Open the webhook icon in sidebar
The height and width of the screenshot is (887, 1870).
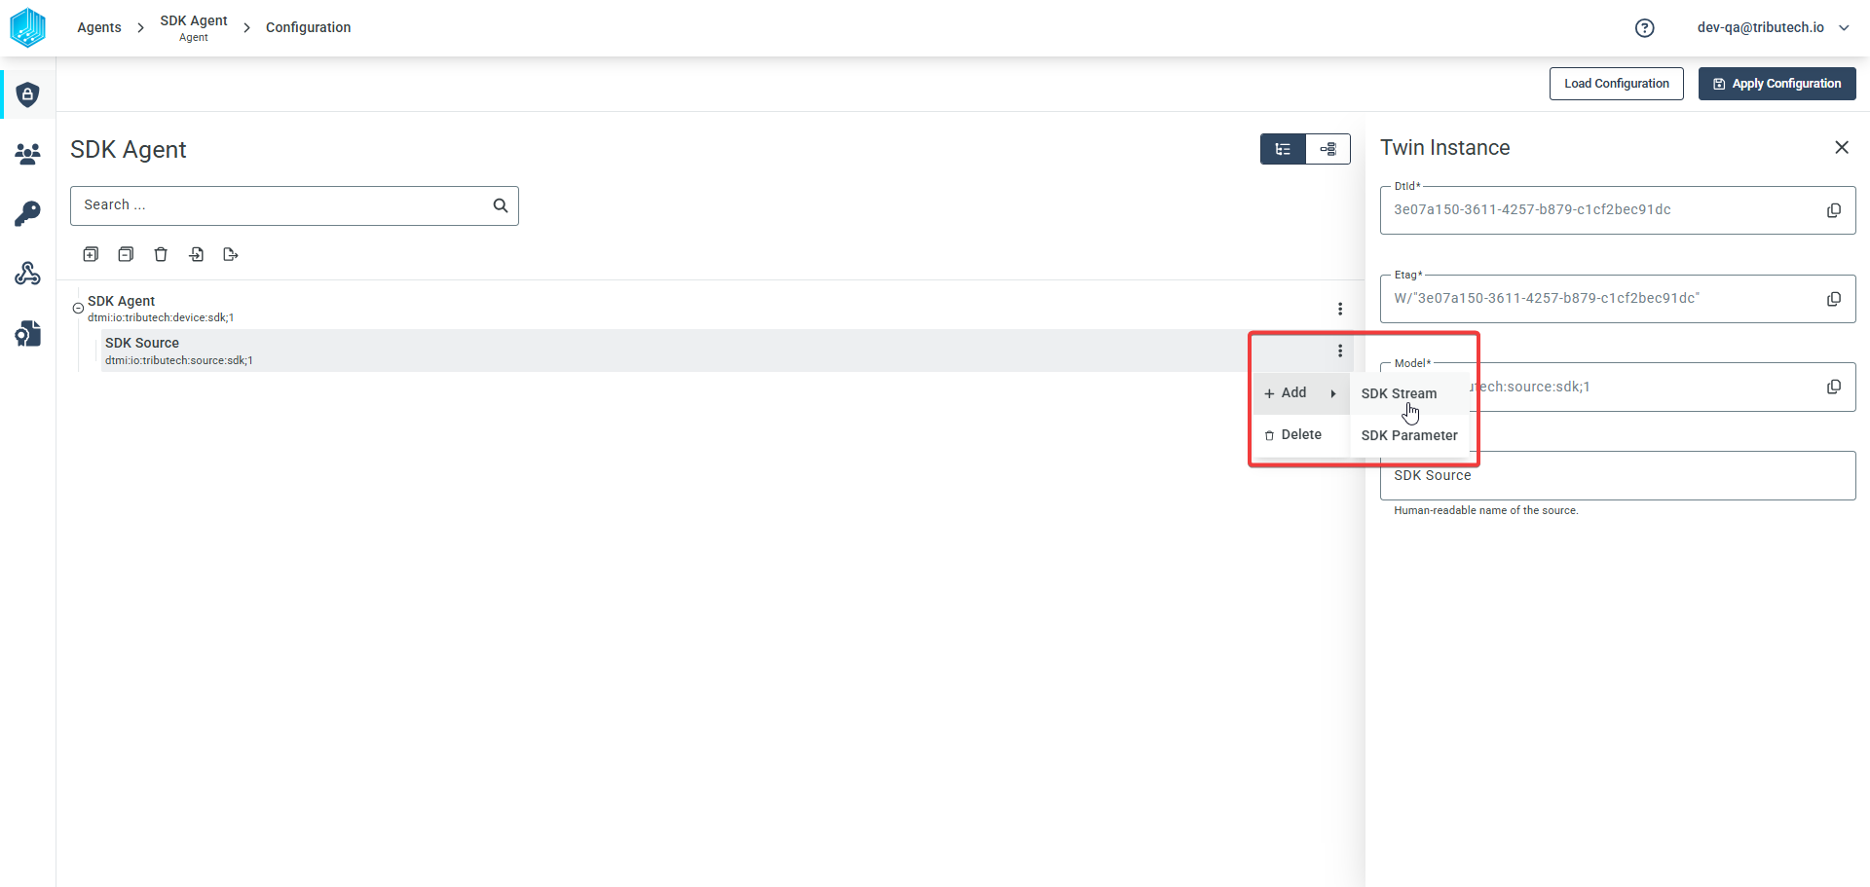28,274
